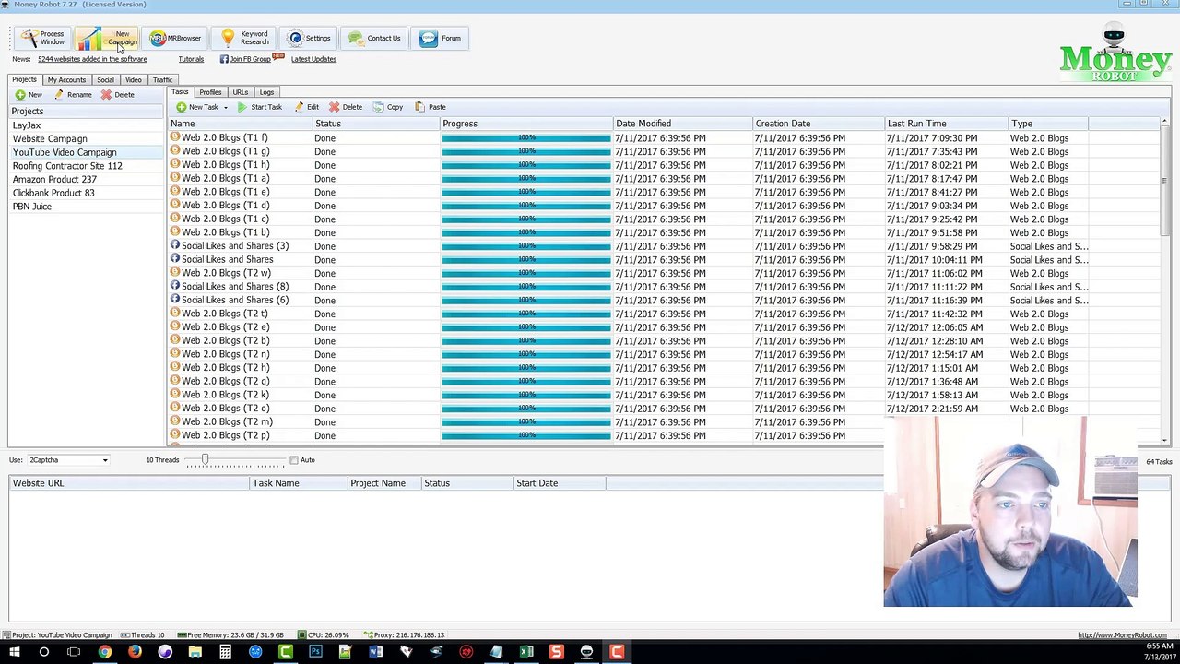Adjust the Threads slider
1180x664 pixels.
tap(205, 460)
